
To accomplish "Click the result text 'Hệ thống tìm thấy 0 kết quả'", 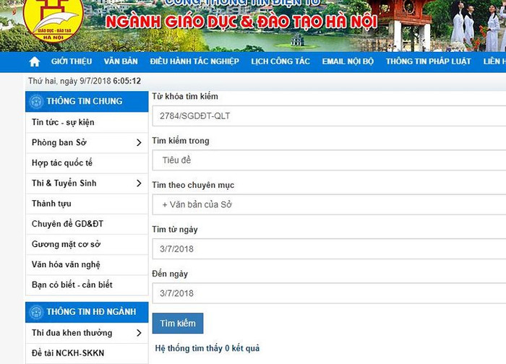I will [x=207, y=348].
